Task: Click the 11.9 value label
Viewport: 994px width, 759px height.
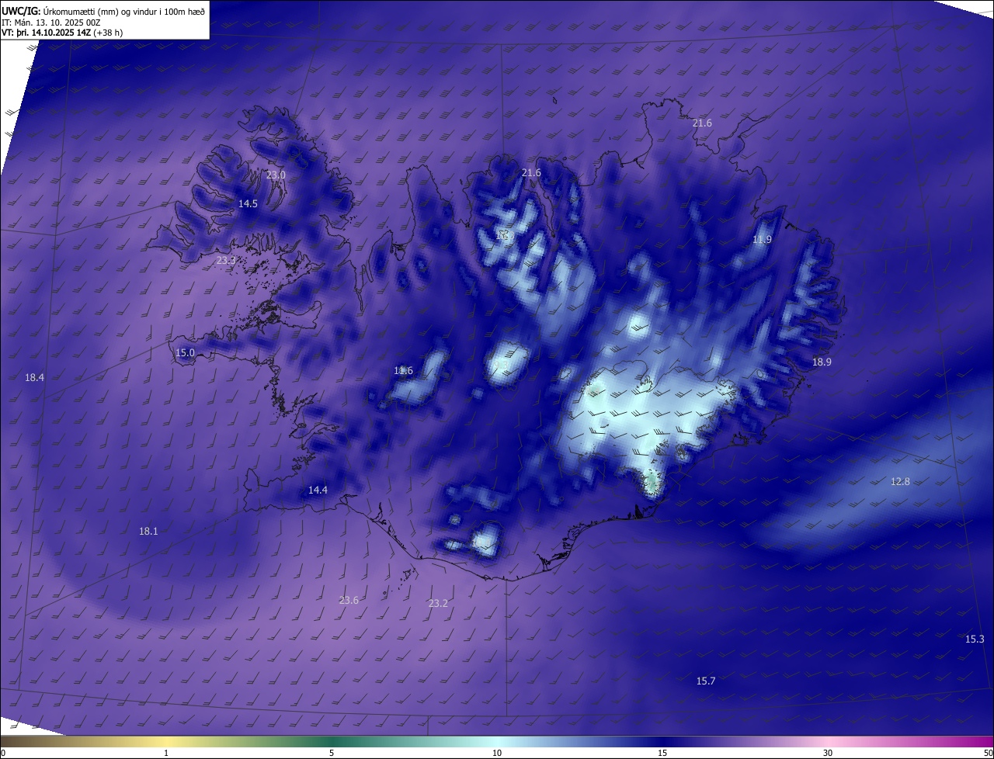Action: (762, 240)
